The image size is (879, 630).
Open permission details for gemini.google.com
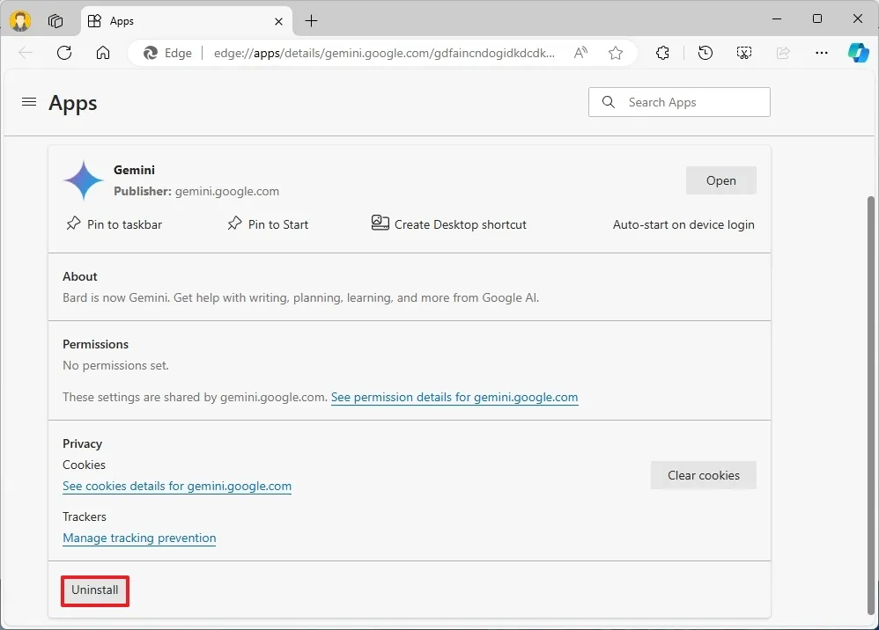454,397
